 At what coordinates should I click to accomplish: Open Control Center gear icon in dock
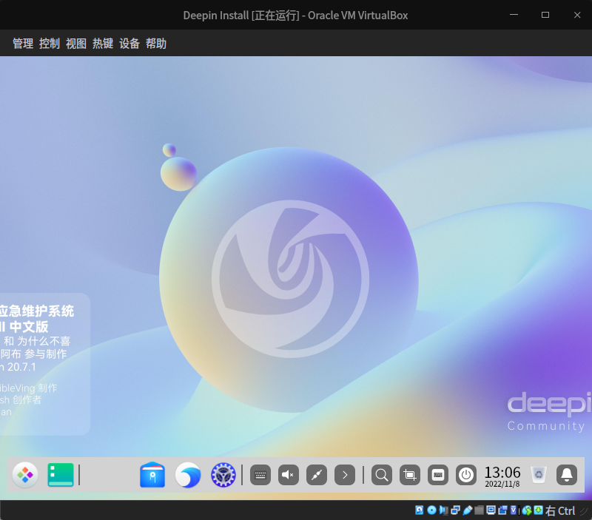[x=223, y=475]
